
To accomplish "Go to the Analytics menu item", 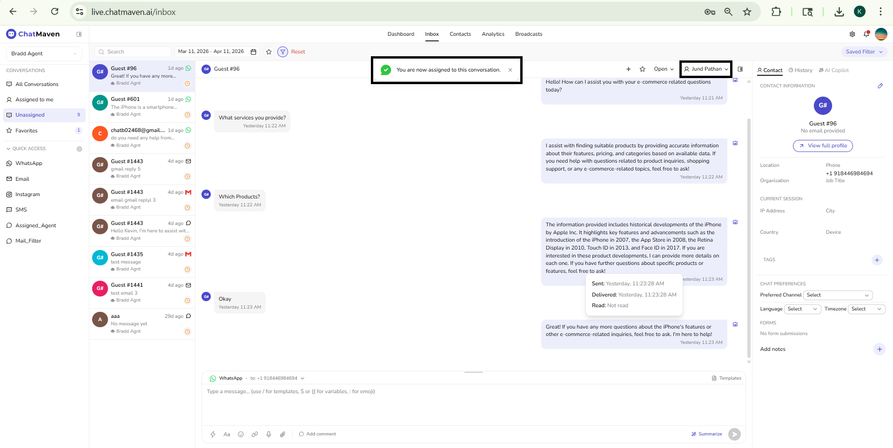I will (x=493, y=34).
